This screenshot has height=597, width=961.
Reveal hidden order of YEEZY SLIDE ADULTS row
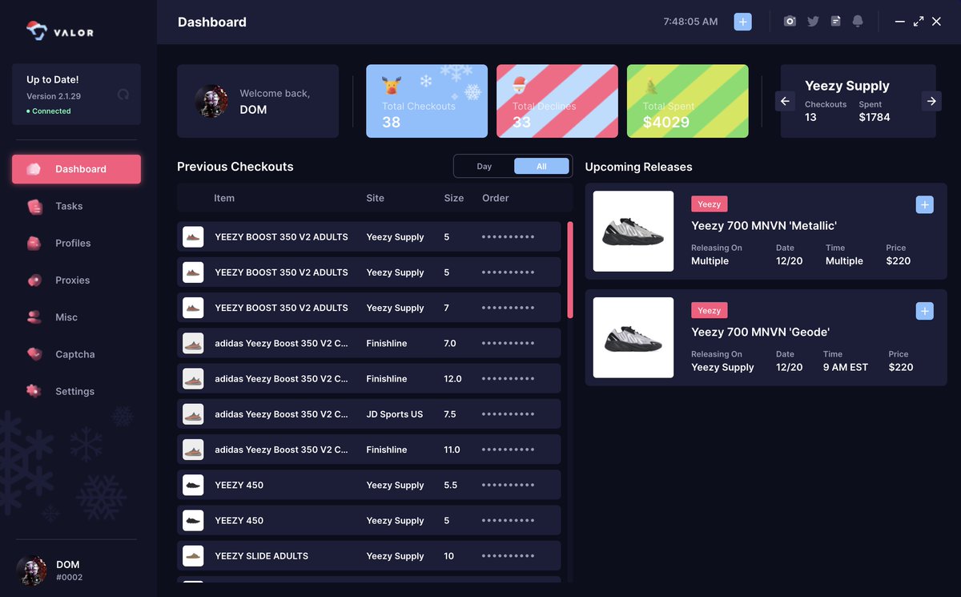coord(508,556)
